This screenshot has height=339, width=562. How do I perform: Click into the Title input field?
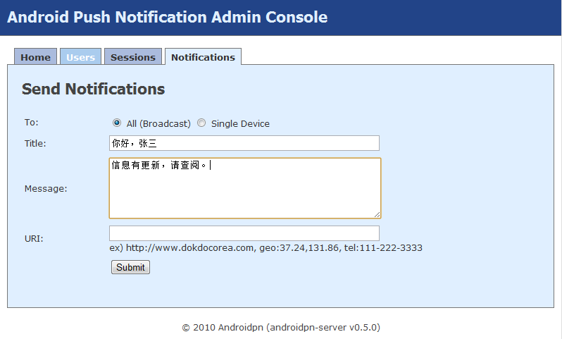(244, 143)
